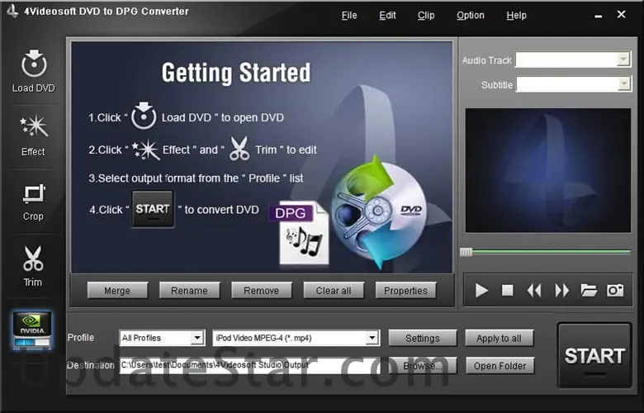This screenshot has height=413, width=644.
Task: Click Browse for destination folder
Action: point(422,365)
